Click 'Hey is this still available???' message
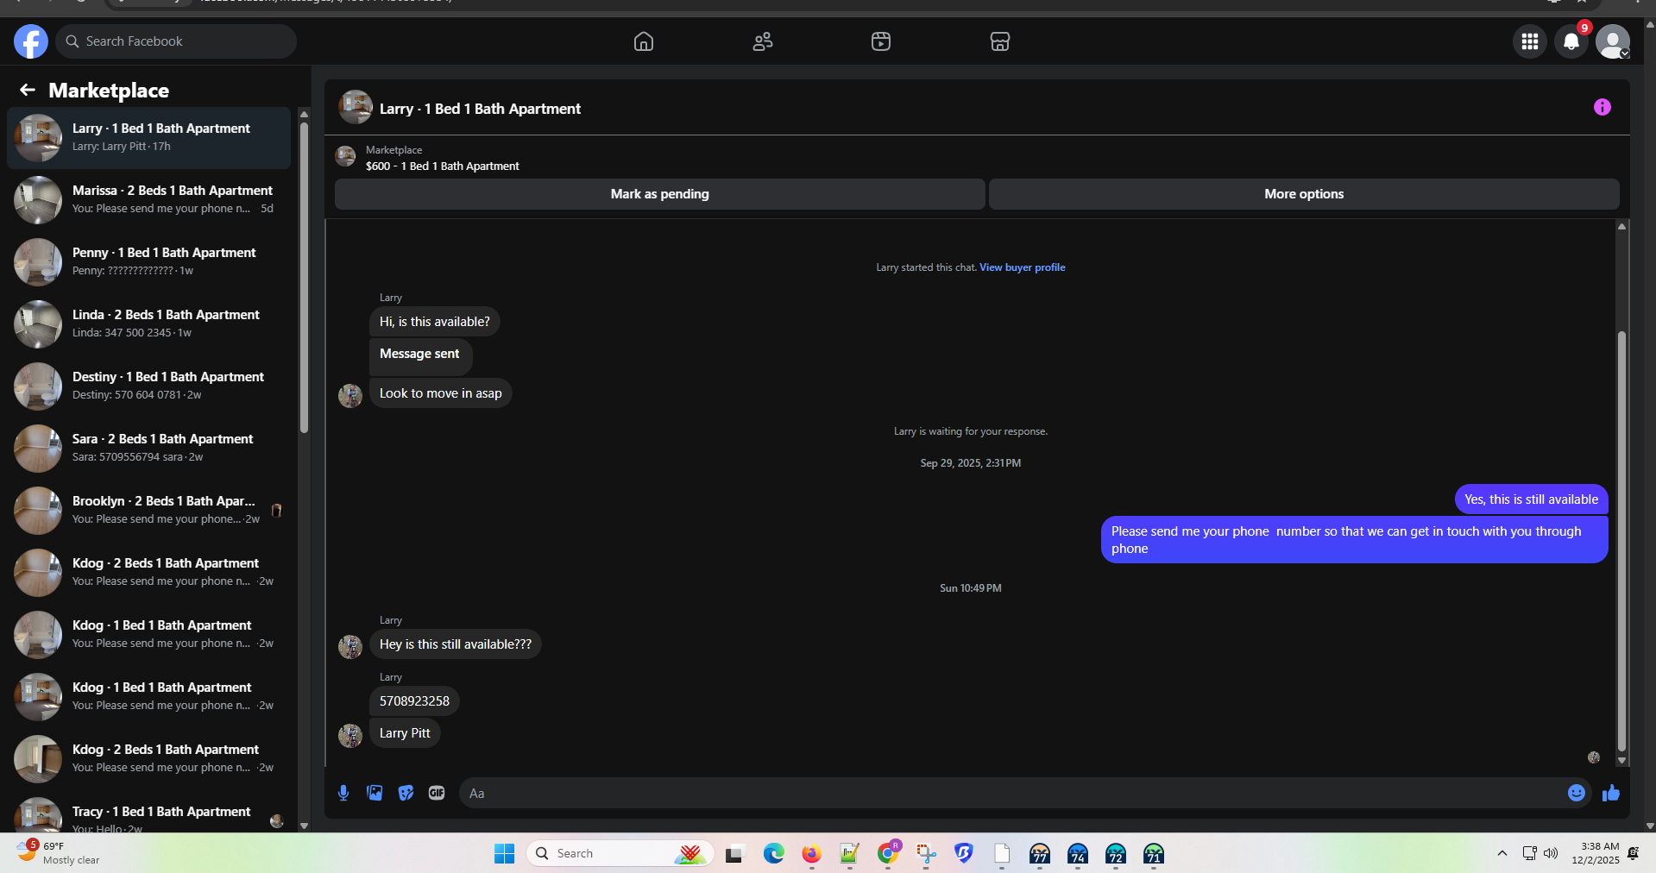1656x873 pixels. pyautogui.click(x=456, y=644)
